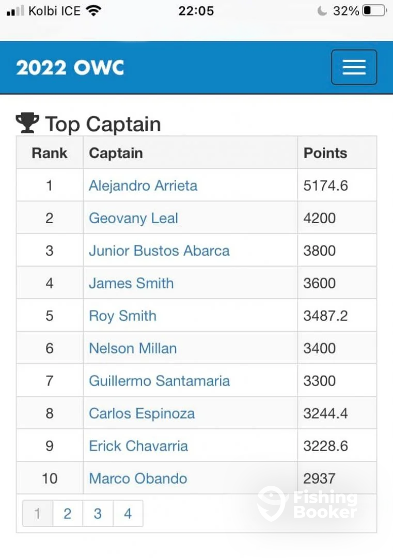
Task: Open Guillermo Santamaria captain entry
Action: pos(159,381)
